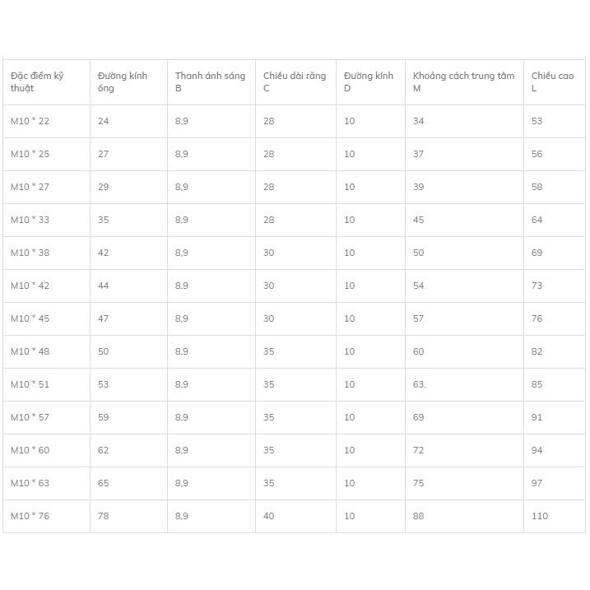Select the 'Chiều dài răng C' header
Viewport: 590px width, 590px height.
coord(295,82)
